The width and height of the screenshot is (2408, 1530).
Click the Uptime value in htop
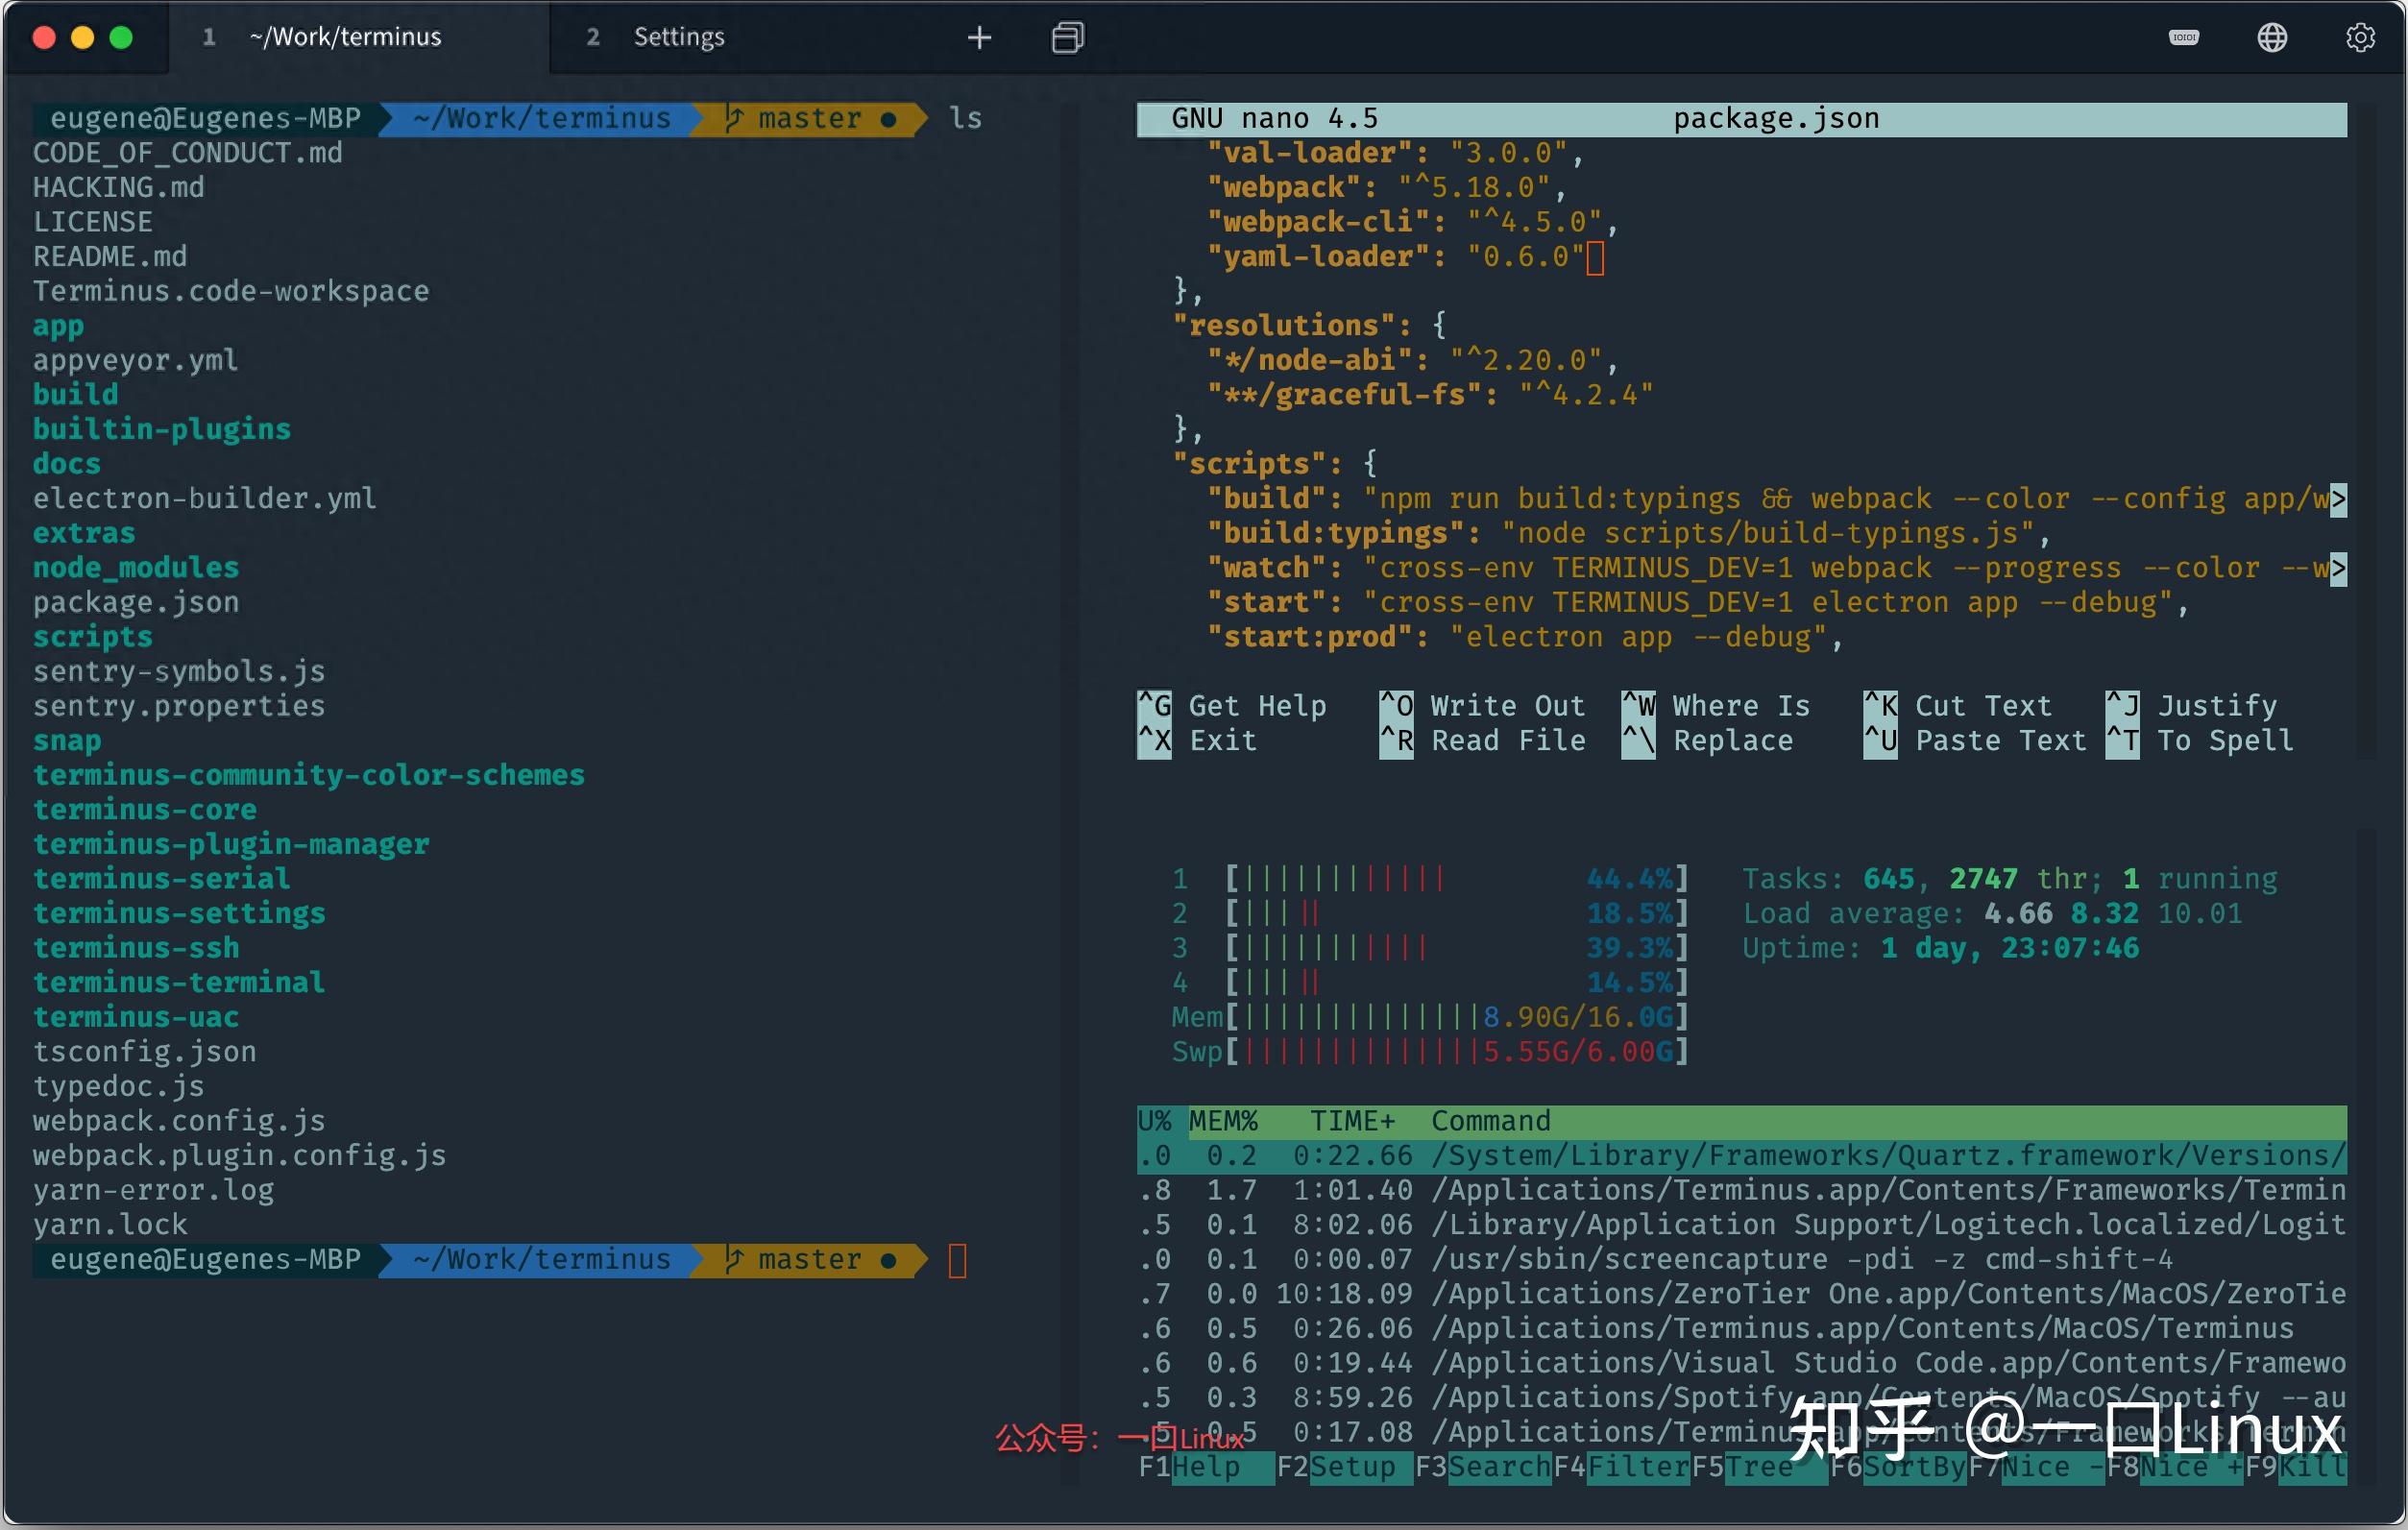tap(2010, 949)
